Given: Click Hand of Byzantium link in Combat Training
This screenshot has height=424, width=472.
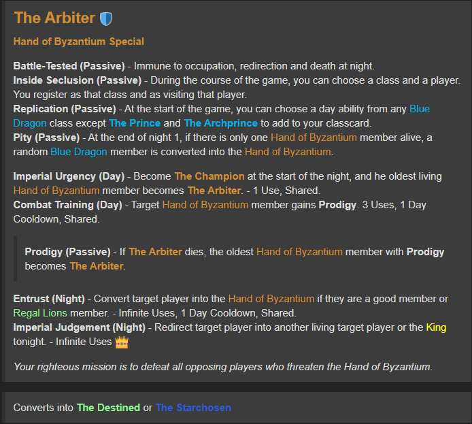Looking at the screenshot, I should coord(205,205).
